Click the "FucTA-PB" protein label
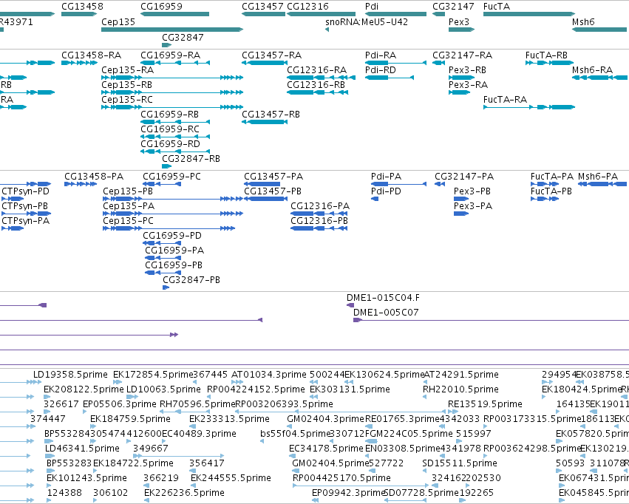Image resolution: width=629 pixels, height=504 pixels. (551, 191)
